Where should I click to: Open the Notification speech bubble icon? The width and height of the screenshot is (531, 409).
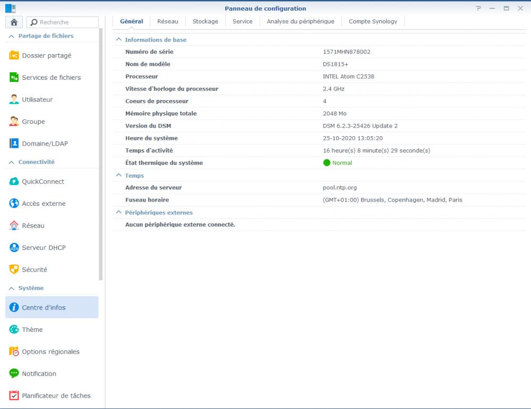point(14,374)
